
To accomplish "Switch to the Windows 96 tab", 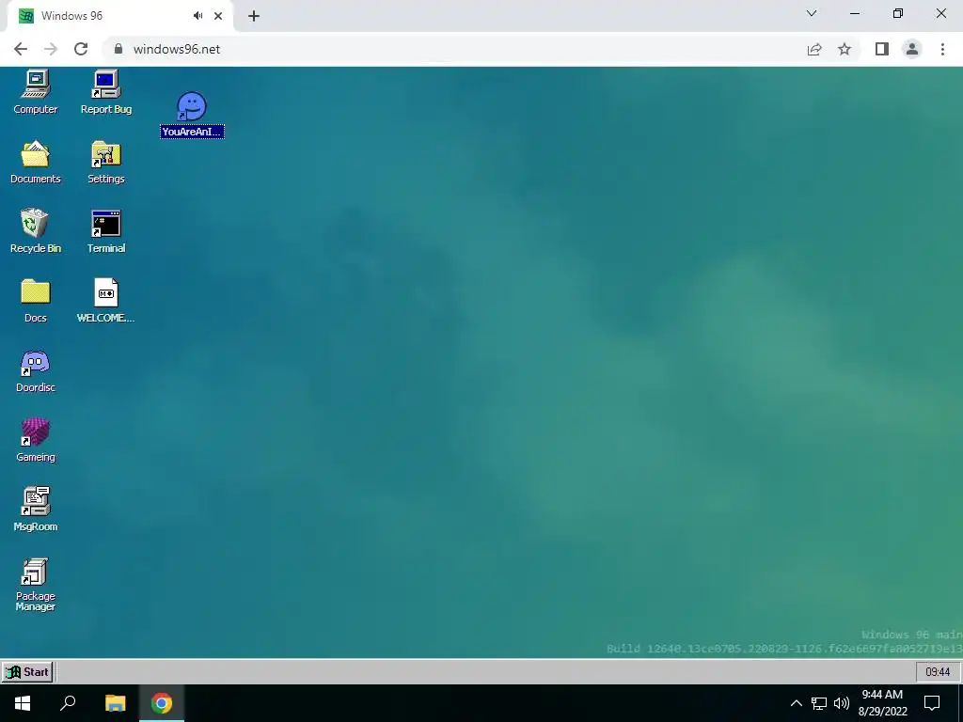I will pos(119,16).
